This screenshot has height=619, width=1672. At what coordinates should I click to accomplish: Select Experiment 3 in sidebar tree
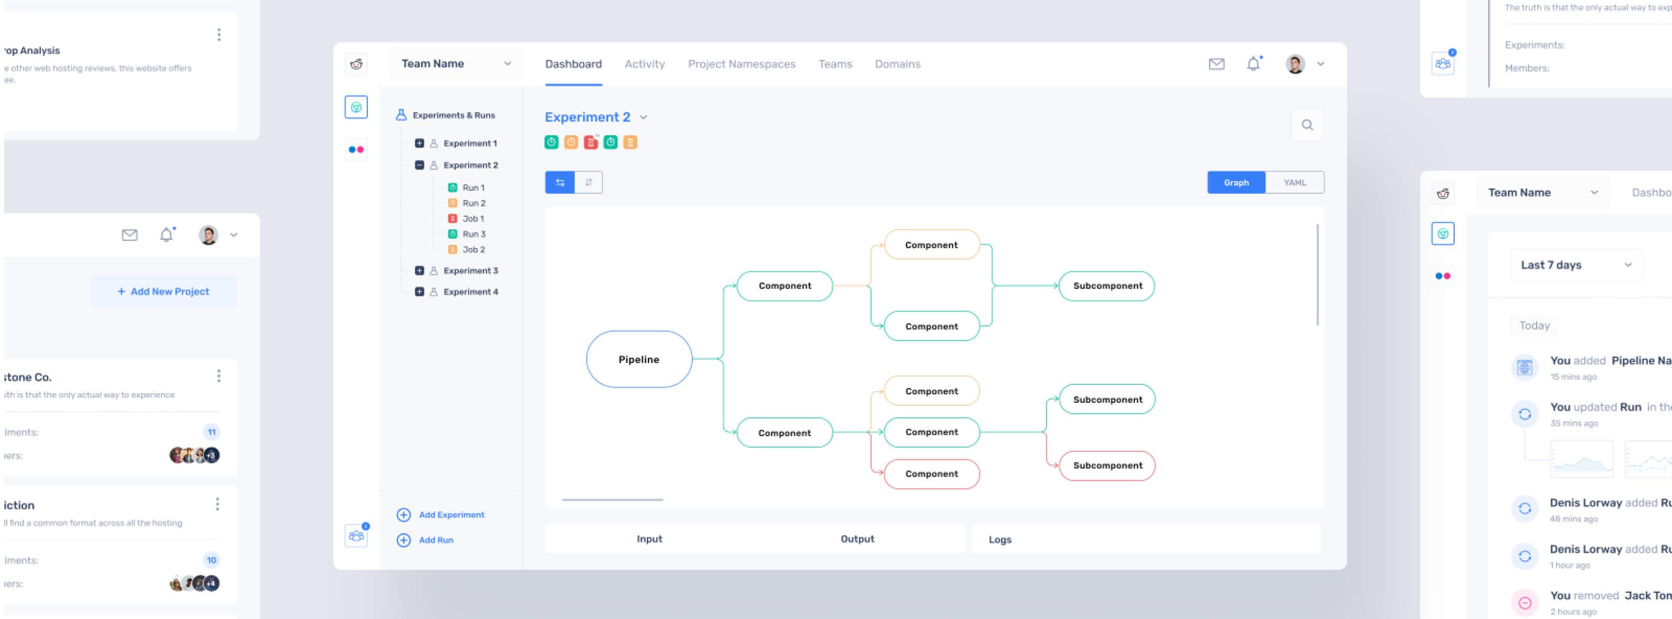pos(471,271)
